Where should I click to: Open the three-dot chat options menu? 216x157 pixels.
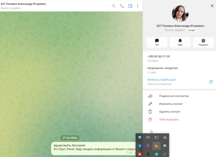click(138, 6)
